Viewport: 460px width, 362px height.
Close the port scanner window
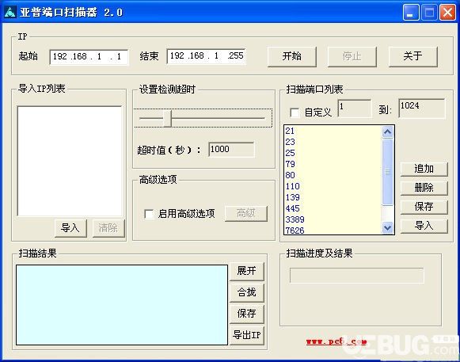[447, 13]
